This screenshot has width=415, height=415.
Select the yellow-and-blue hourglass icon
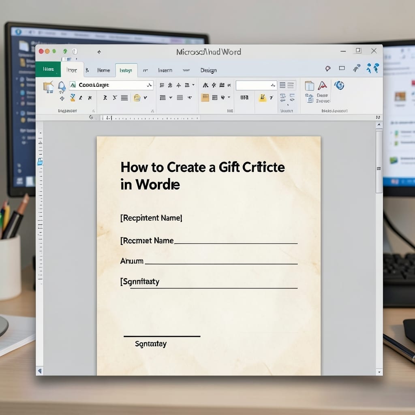click(73, 98)
